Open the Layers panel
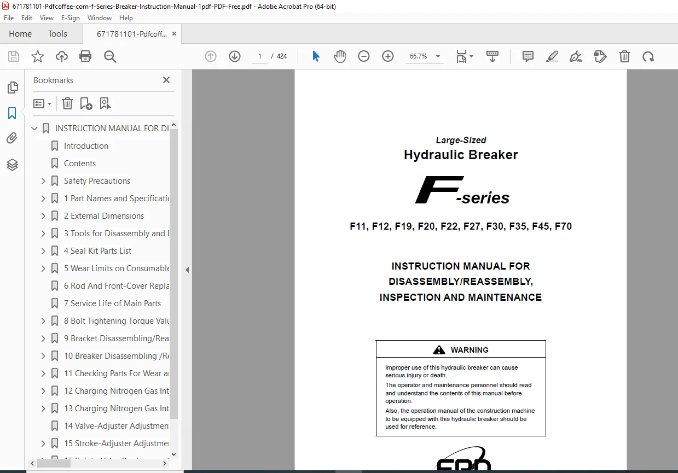678x473 pixels. (12, 165)
